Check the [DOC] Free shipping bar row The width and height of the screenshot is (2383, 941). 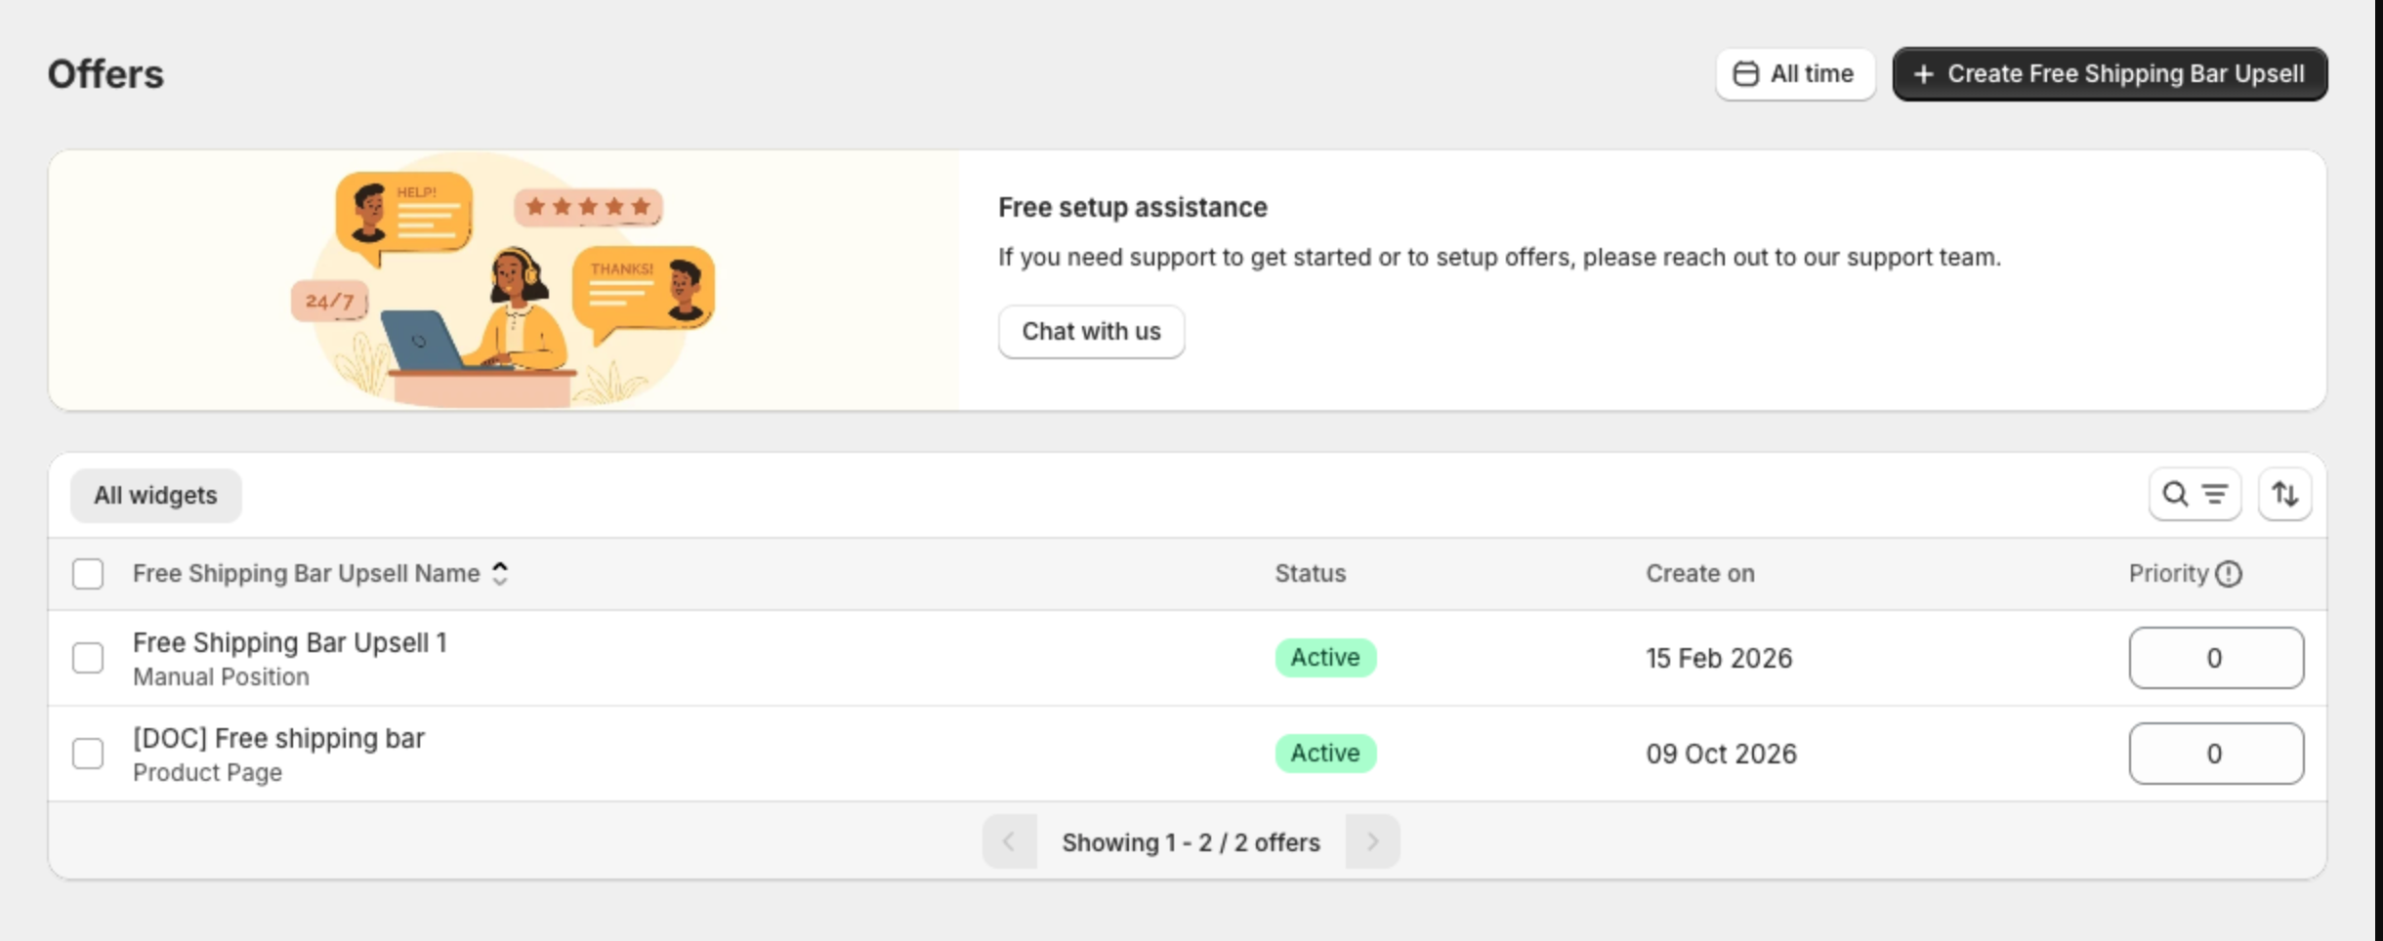click(x=88, y=754)
